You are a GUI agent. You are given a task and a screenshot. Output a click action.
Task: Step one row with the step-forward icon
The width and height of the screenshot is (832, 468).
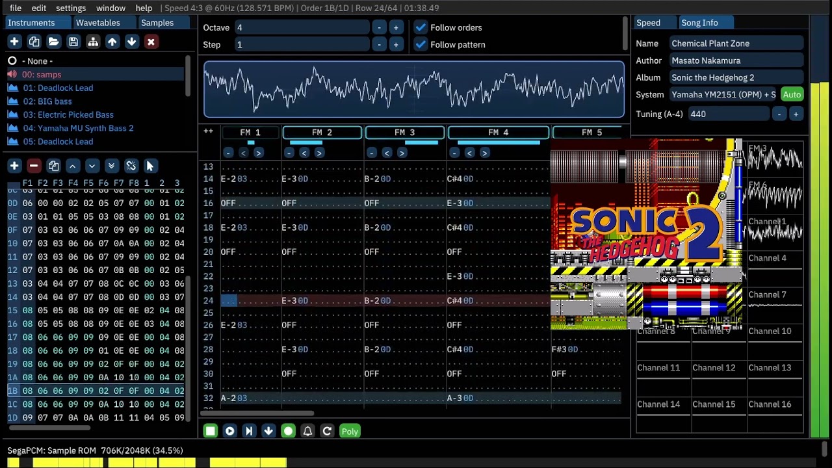[x=249, y=431]
